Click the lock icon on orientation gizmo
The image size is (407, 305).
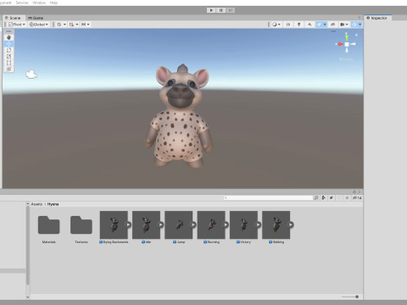(356, 35)
